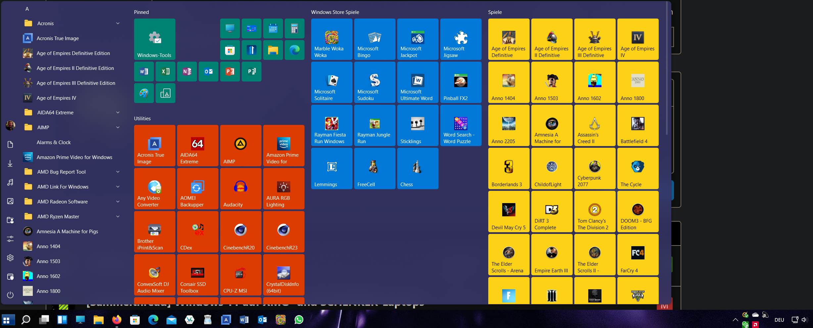813x328 pixels.
Task: Launch Edge from the Pinned tiles
Action: coord(294,50)
